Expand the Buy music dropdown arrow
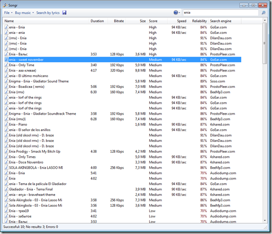This screenshot has width=272, height=234. [x=33, y=13]
